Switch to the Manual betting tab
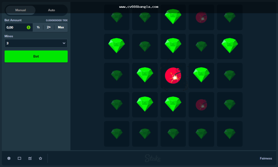Image resolution: width=278 pixels, height=167 pixels. pyautogui.click(x=21, y=10)
